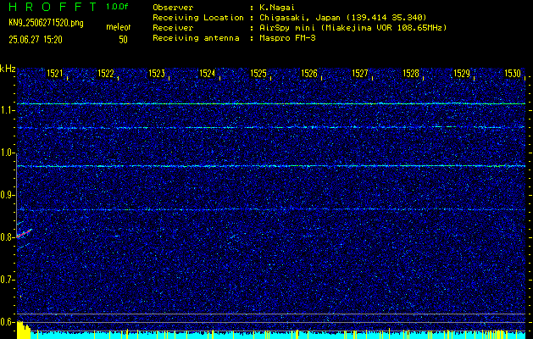This screenshot has width=533, height=339.
Task: Click the meteor count value 50
Action: tap(123, 40)
